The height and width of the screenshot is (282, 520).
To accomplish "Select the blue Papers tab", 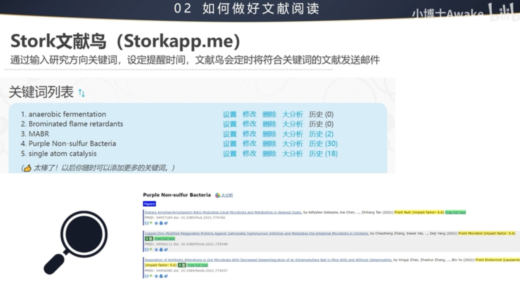I will pos(149,204).
